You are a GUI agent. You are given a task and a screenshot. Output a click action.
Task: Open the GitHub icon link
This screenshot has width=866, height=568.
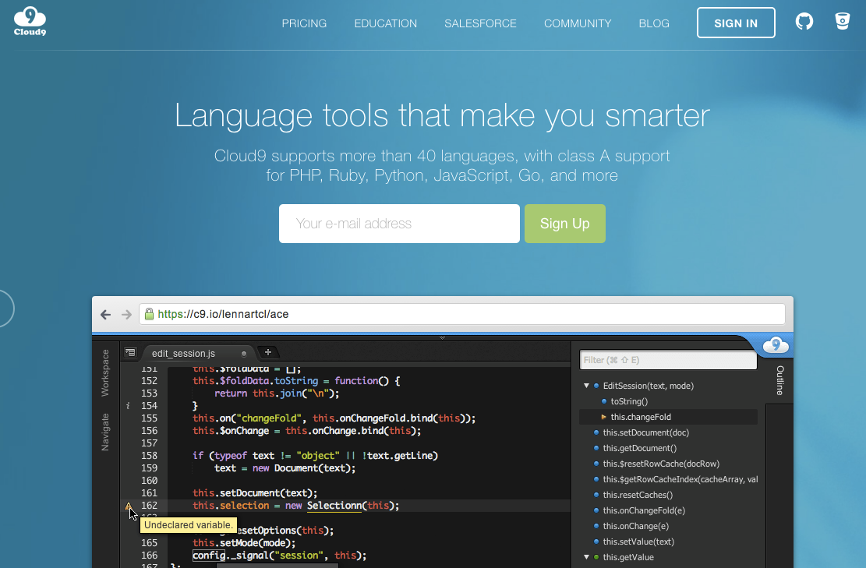[x=804, y=22]
